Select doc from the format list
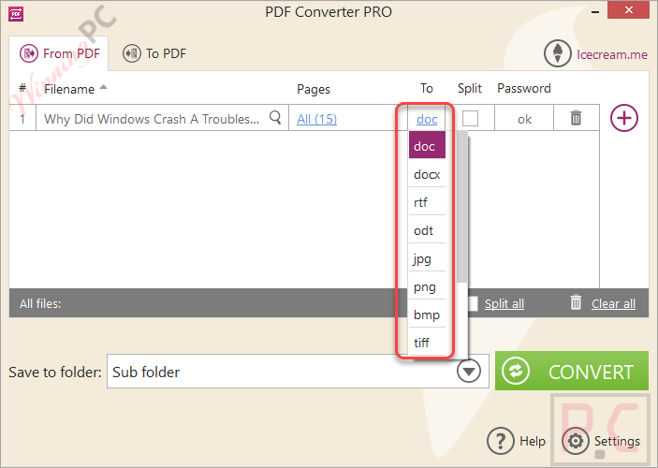 click(x=427, y=145)
